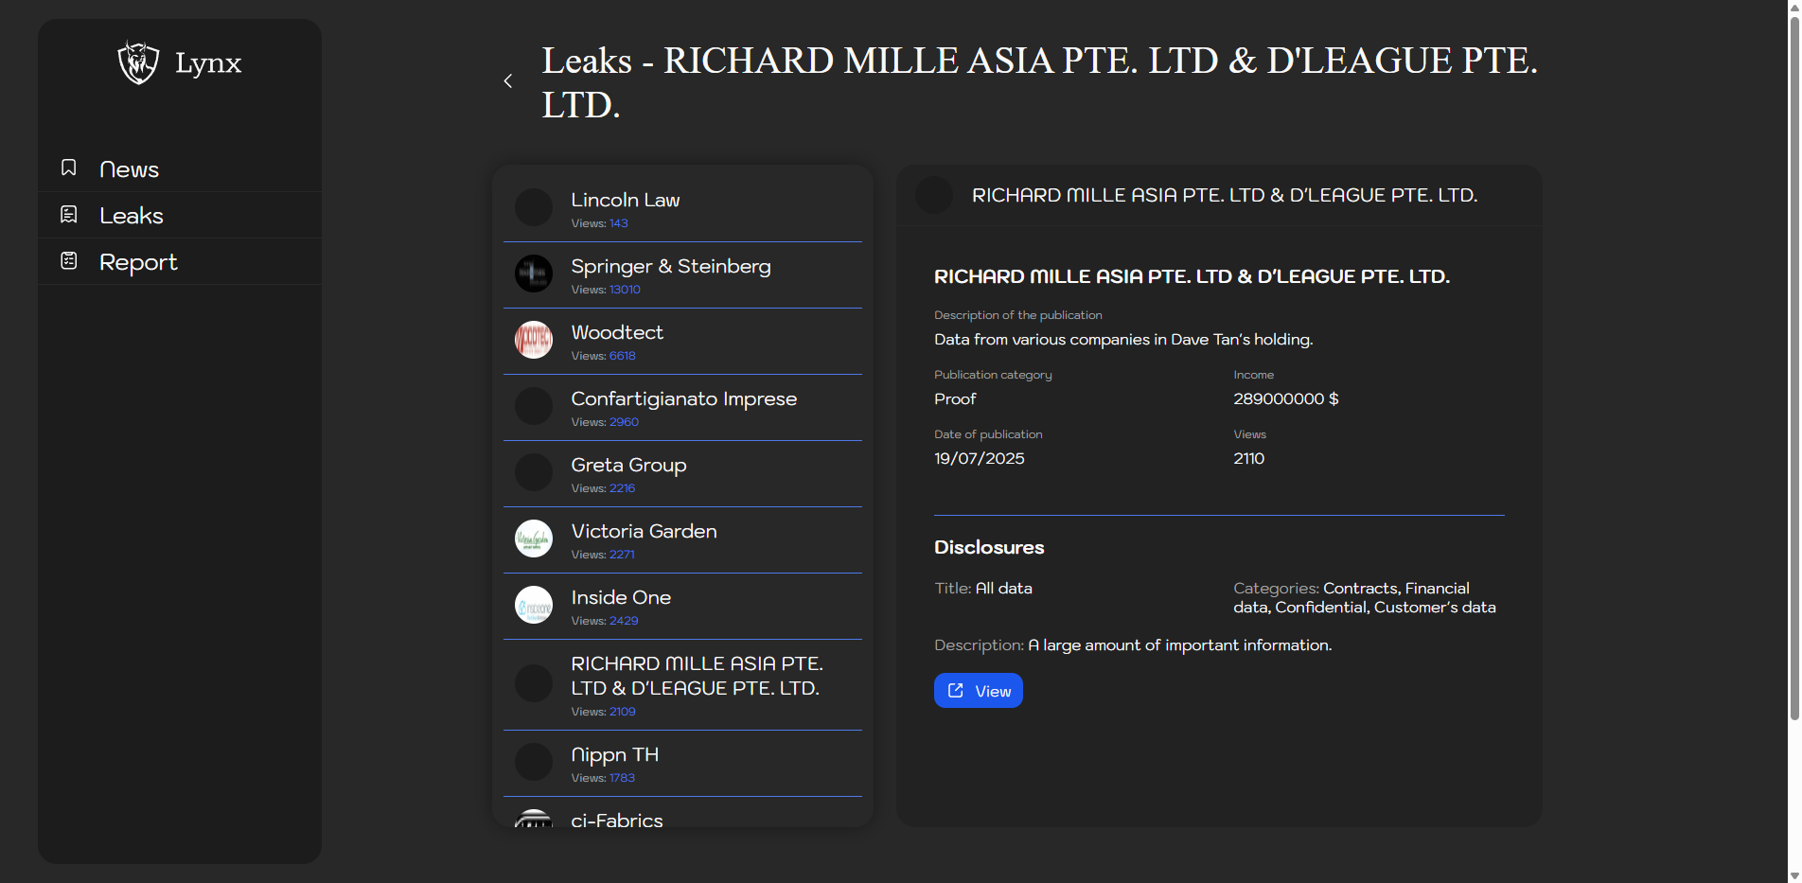Select the ci-Fabrics entry at list bottom
Viewport: 1802px width, 883px height.
tap(617, 820)
